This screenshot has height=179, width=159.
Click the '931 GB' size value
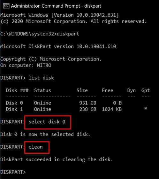[x=88, y=103]
